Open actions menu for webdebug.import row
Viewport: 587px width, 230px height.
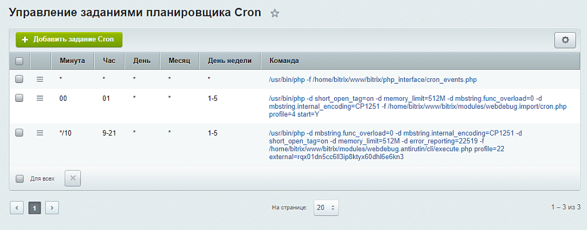[x=40, y=98]
